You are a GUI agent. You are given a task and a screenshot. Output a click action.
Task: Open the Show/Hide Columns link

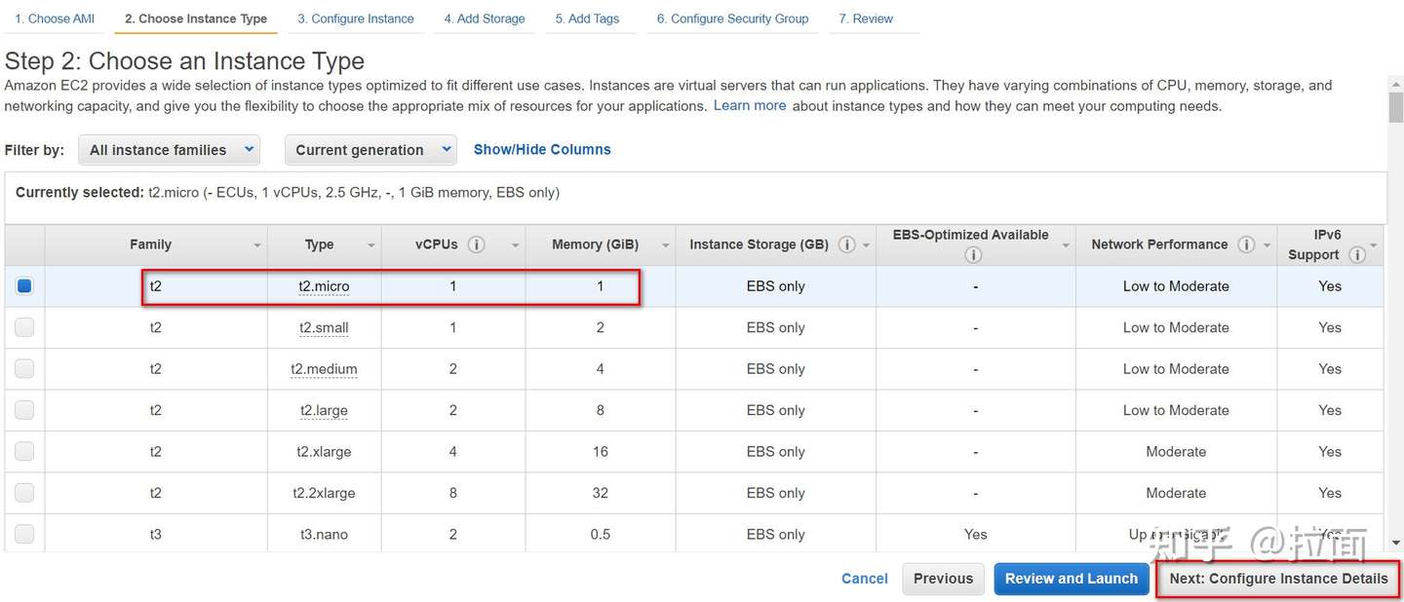point(542,149)
